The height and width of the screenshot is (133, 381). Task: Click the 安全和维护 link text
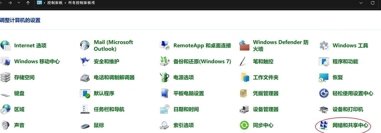click(106, 62)
